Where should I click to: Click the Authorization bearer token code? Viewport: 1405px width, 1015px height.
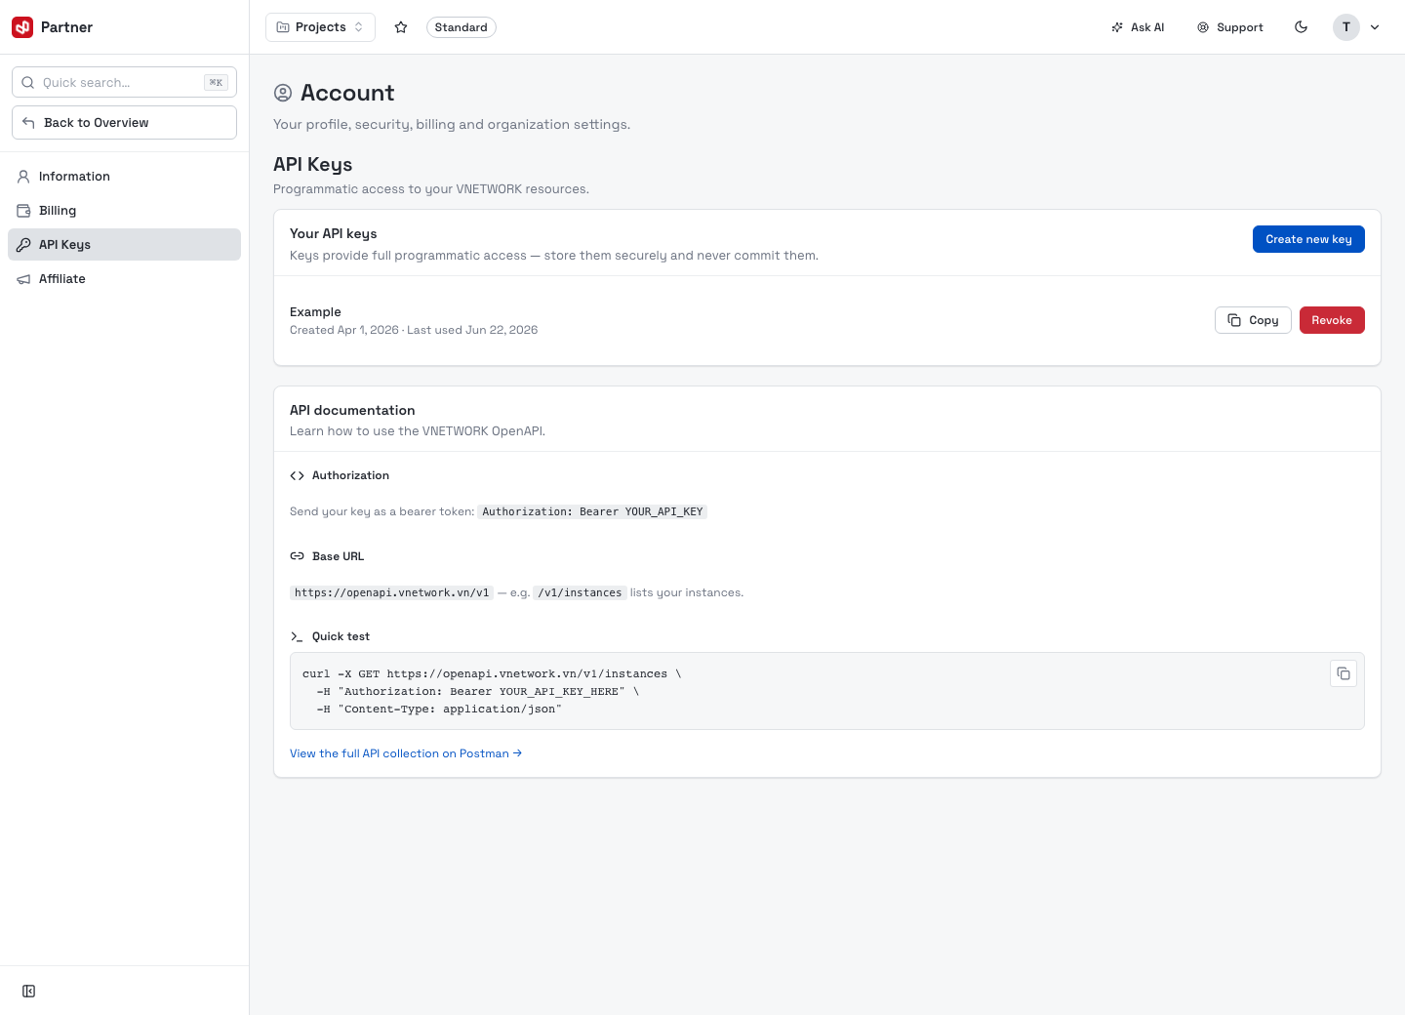click(592, 511)
